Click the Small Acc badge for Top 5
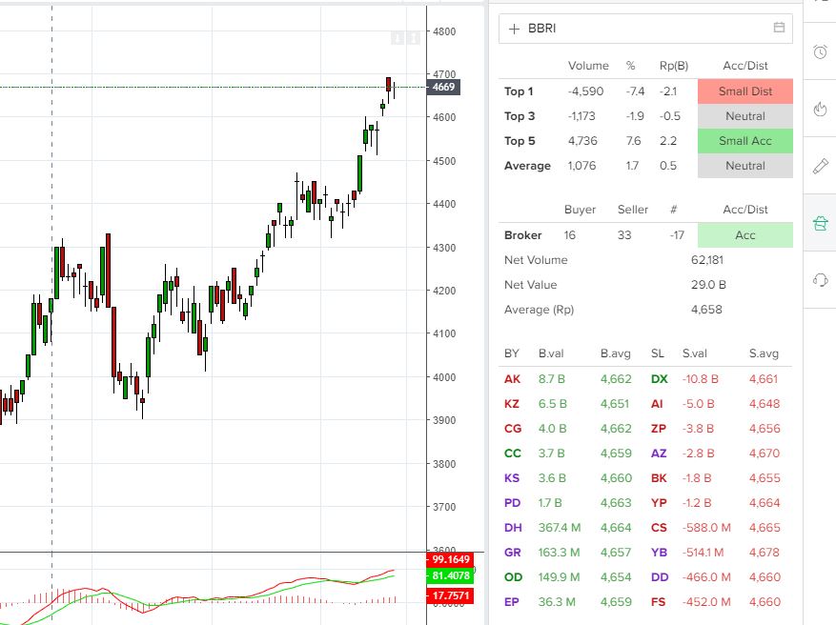The image size is (836, 625). coord(745,141)
